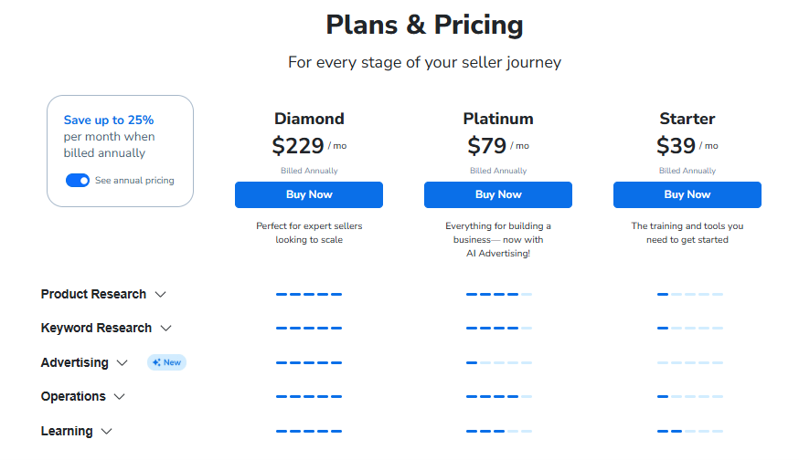Click Buy Now under the Platinum plan

498,194
